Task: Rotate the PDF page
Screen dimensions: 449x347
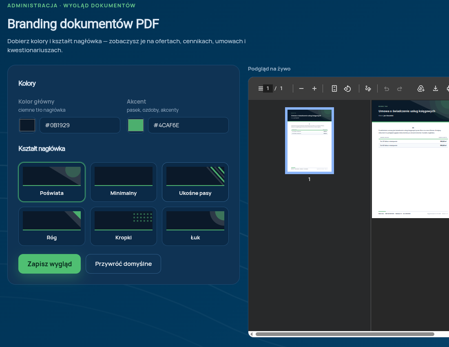Action: (347, 88)
